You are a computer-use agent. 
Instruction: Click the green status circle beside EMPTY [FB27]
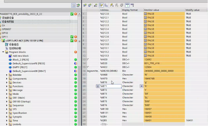click(x=76, y=67)
